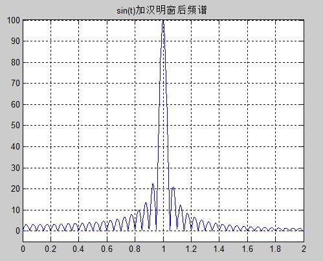Click the x-axis tick label 0.6
Viewport: 323px width, 261px height.
coord(107,249)
